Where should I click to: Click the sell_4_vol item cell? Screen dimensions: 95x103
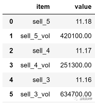coord(35,65)
